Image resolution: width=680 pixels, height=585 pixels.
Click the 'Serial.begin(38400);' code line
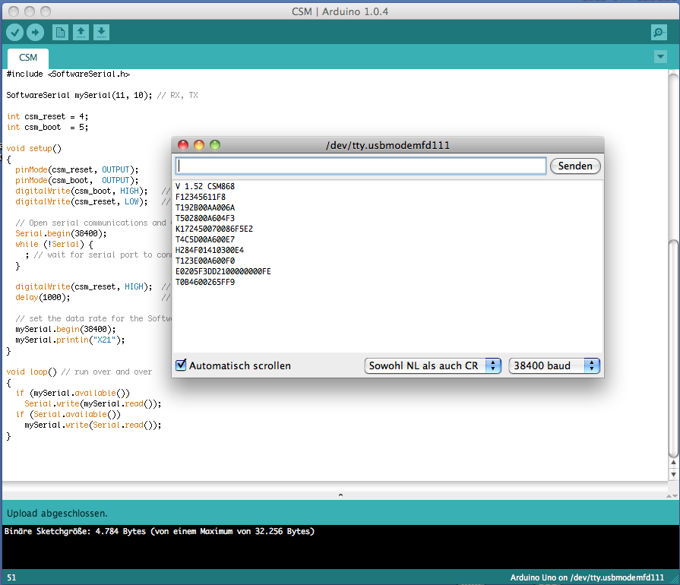[61, 233]
